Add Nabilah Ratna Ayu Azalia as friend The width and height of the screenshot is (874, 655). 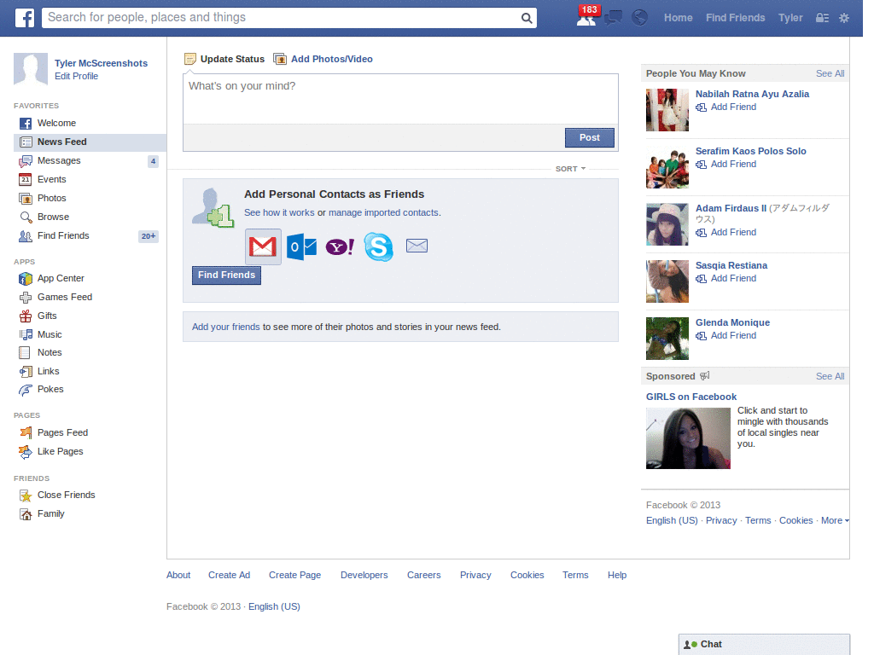tap(725, 107)
